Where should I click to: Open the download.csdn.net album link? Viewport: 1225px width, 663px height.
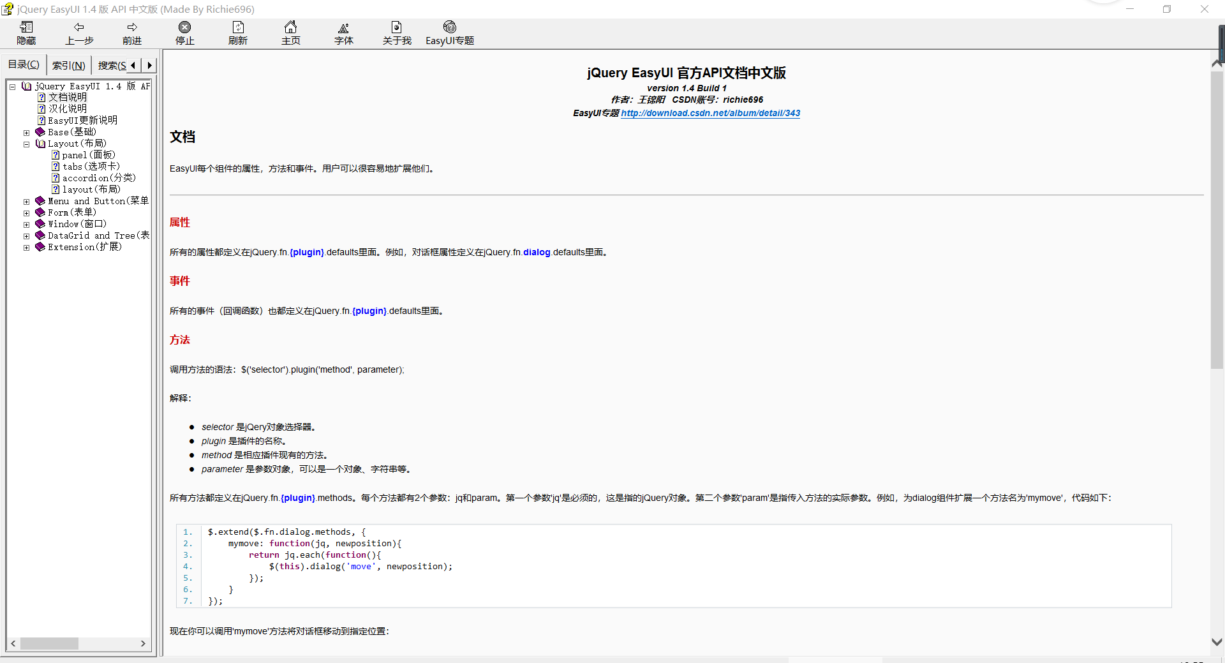pos(710,113)
